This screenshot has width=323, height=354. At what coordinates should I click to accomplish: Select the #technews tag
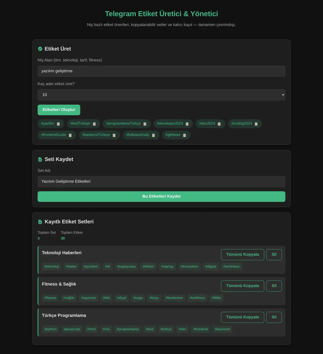231,267
